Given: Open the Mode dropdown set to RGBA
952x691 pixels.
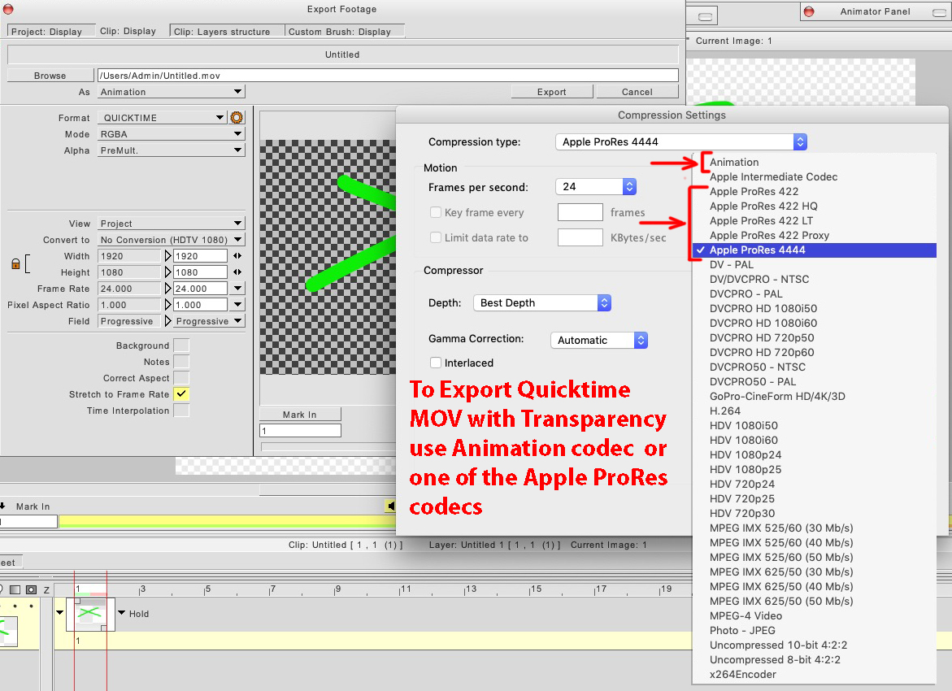Looking at the screenshot, I should click(172, 134).
